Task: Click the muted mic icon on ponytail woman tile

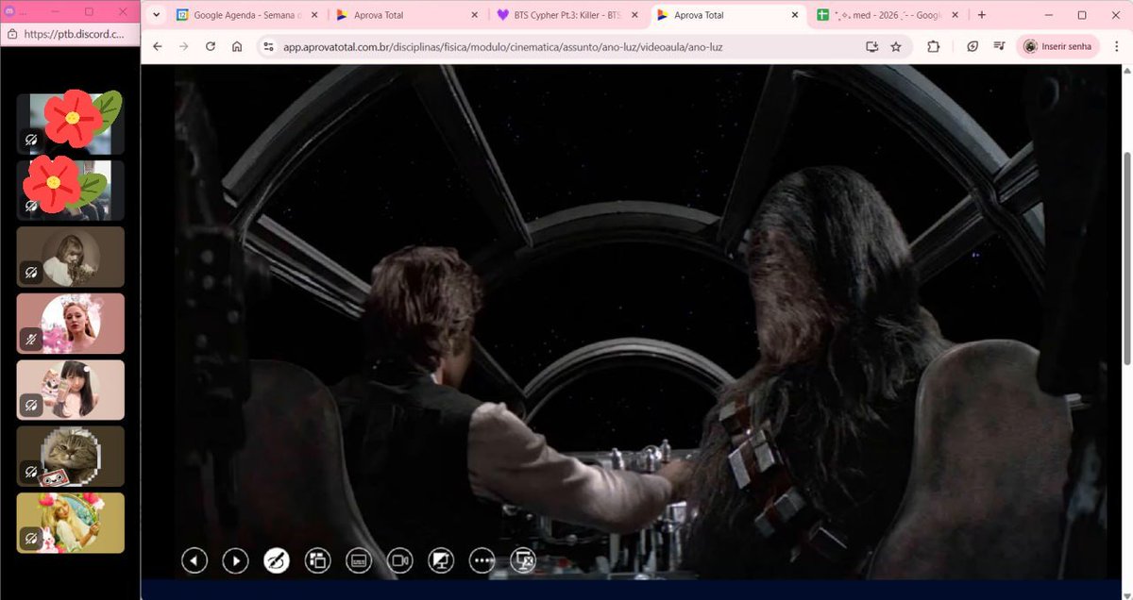Action: pos(31,340)
